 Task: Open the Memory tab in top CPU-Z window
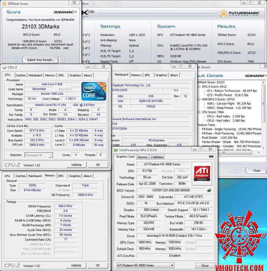tap(50, 76)
